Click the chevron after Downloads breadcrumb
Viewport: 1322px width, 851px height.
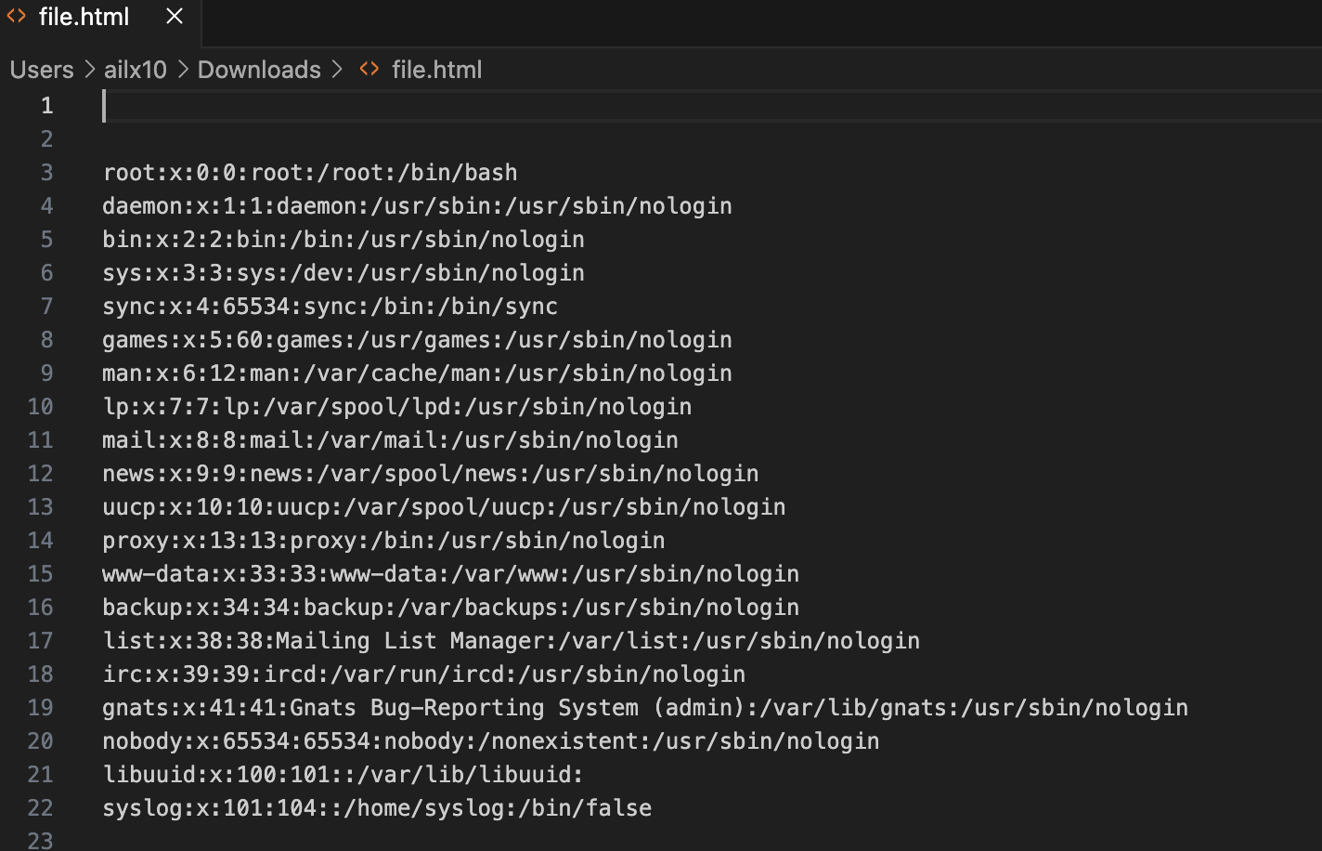pos(337,70)
